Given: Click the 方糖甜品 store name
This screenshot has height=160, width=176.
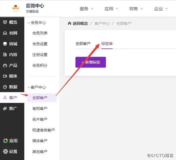Looking at the screenshot, I should click(x=32, y=11).
